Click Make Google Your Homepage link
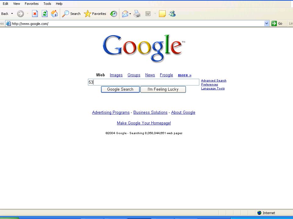 click(144, 123)
